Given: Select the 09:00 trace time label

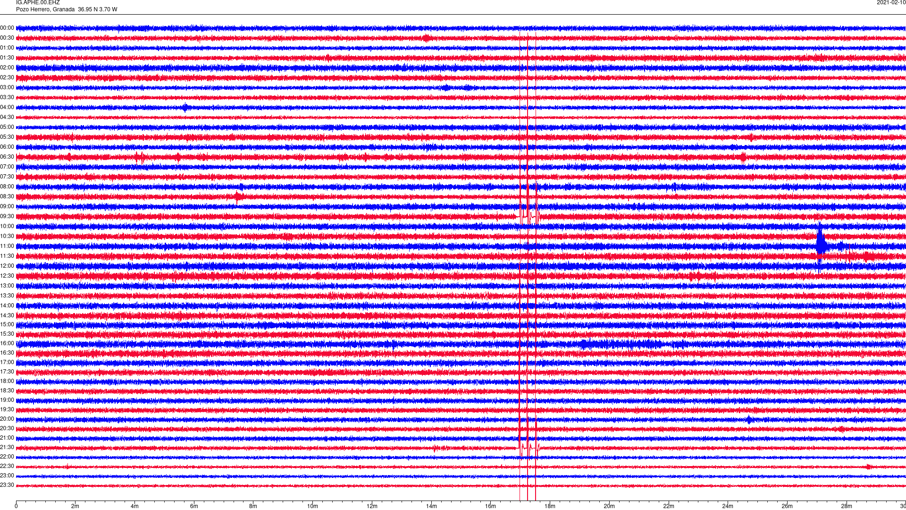Looking at the screenshot, I should pos(7,207).
